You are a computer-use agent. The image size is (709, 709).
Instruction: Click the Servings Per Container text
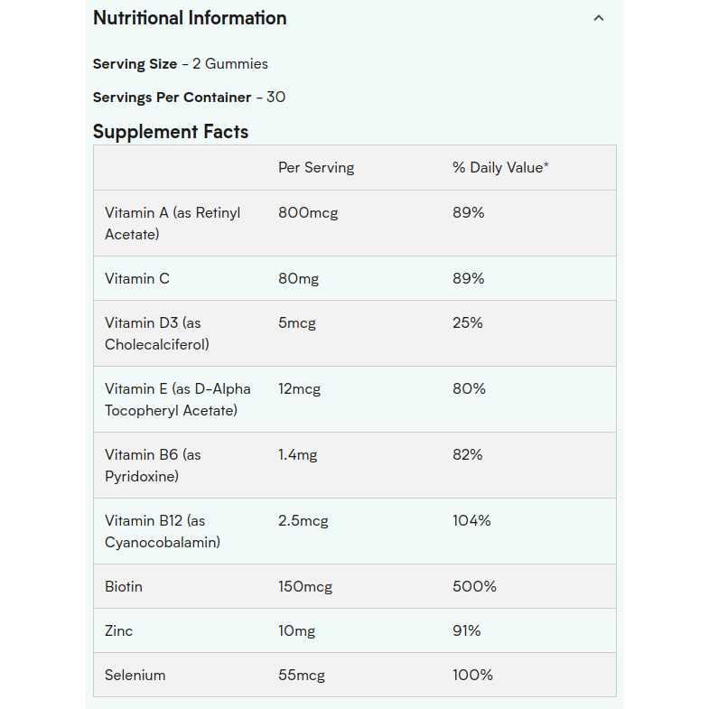click(x=189, y=97)
